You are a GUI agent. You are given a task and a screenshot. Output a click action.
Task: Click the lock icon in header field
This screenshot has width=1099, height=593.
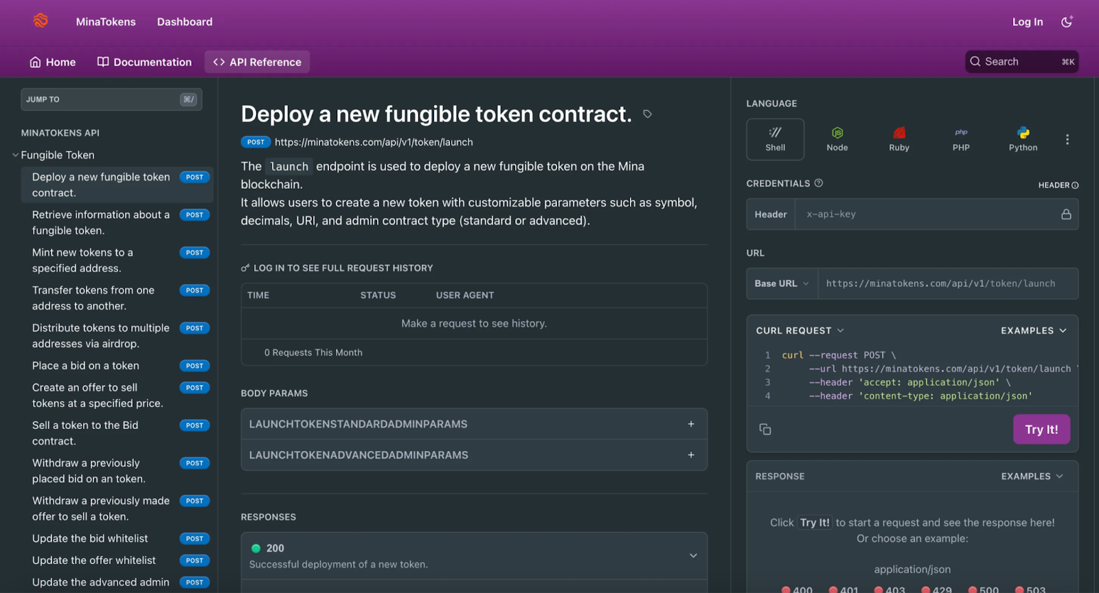point(1066,214)
